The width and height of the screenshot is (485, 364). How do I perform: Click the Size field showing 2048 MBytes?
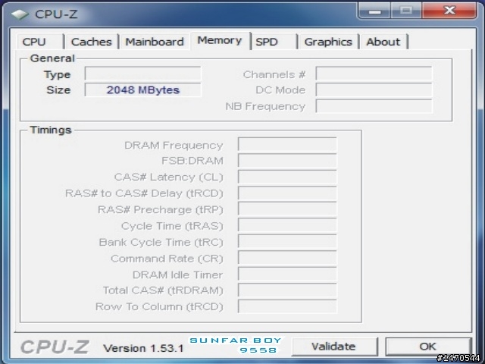coord(143,89)
